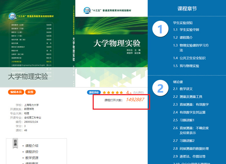Click the fifth orange rating star
The height and width of the screenshot is (164, 226).
tap(121, 93)
